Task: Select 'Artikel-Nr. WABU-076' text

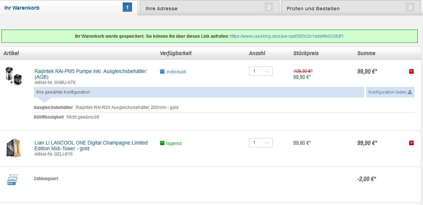Action: point(55,83)
